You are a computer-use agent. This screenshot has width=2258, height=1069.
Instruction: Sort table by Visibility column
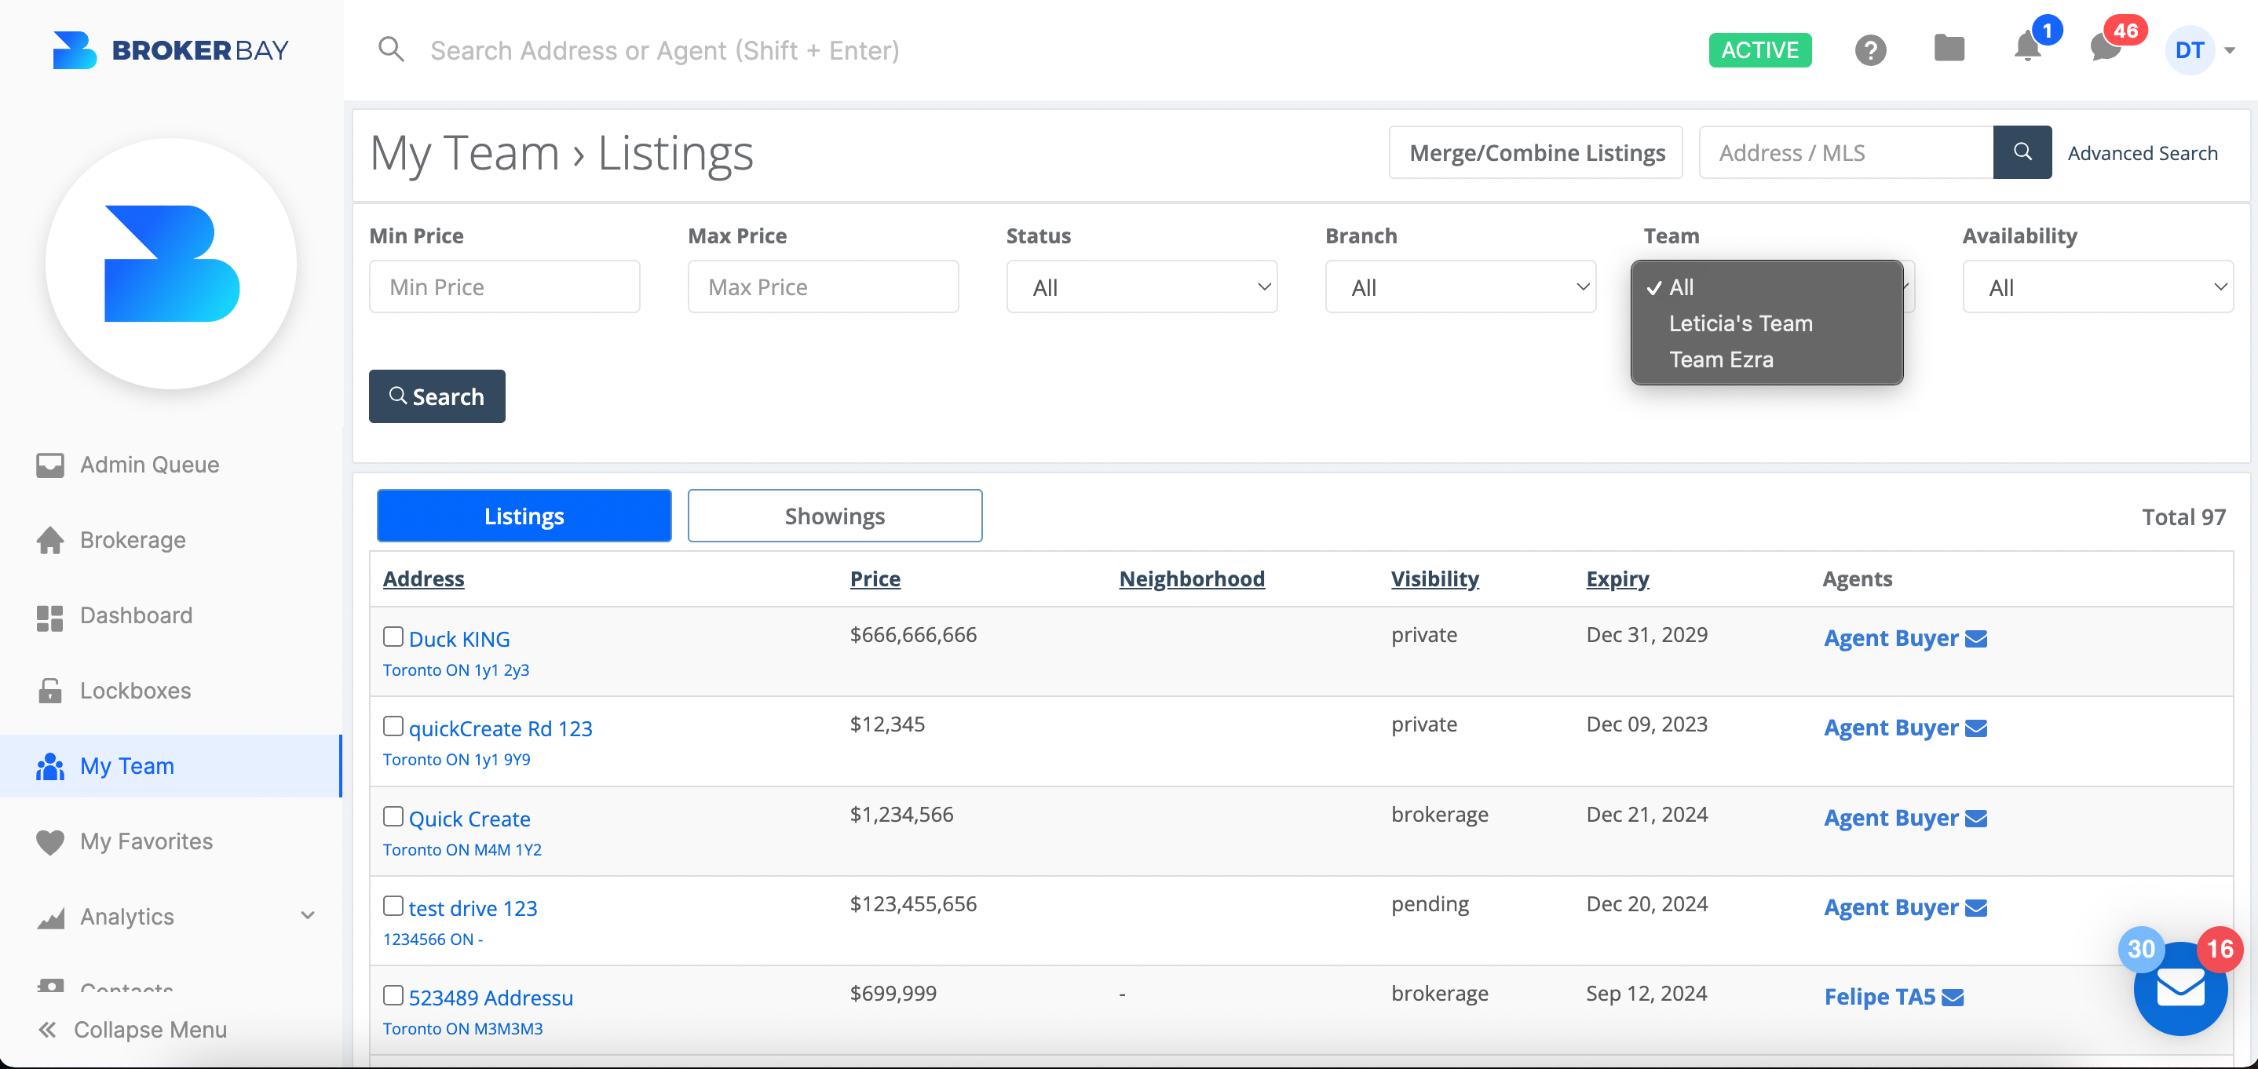click(x=1434, y=578)
